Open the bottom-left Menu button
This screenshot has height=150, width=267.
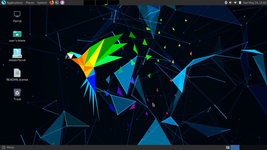[8, 147]
